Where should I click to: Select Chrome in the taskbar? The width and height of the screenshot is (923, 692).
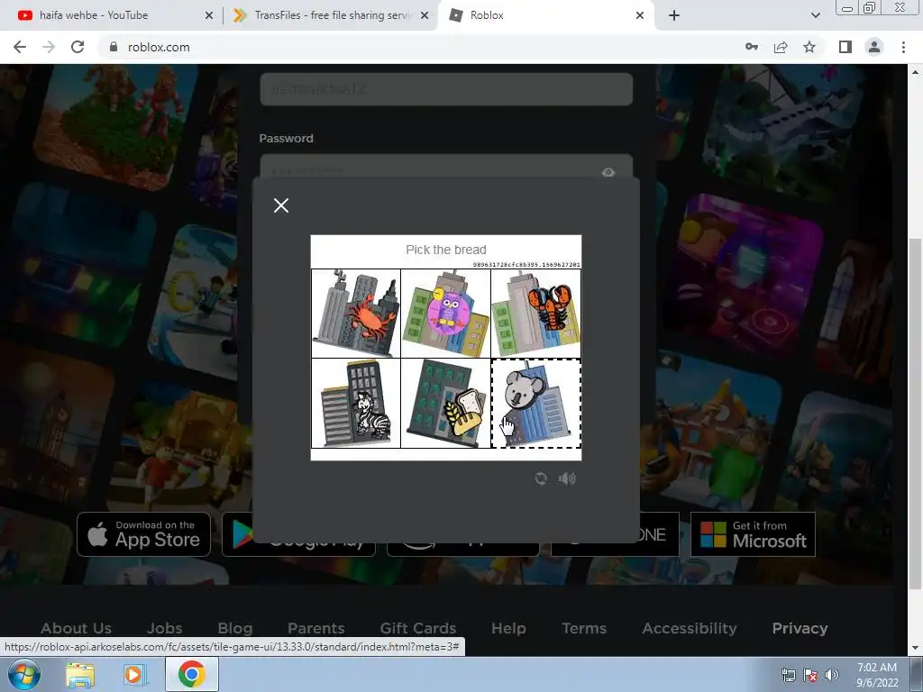(192, 674)
